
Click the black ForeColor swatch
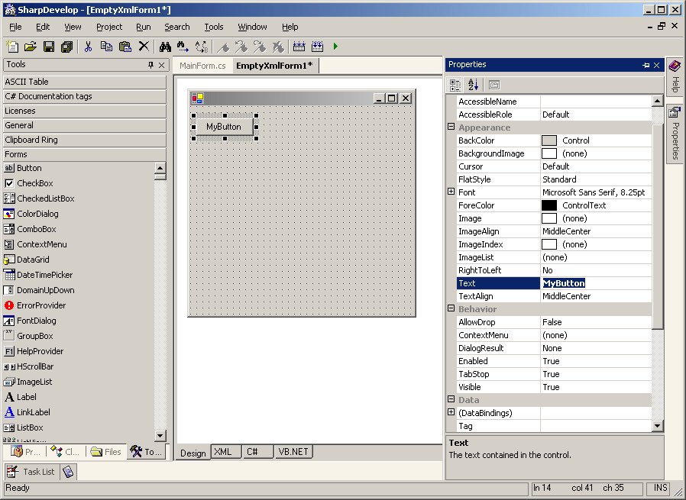(549, 205)
